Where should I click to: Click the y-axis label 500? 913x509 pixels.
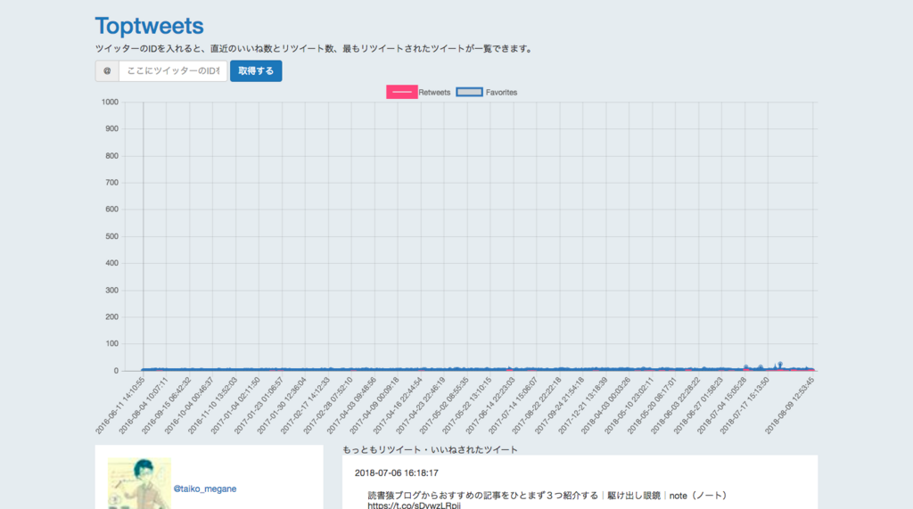tap(111, 236)
